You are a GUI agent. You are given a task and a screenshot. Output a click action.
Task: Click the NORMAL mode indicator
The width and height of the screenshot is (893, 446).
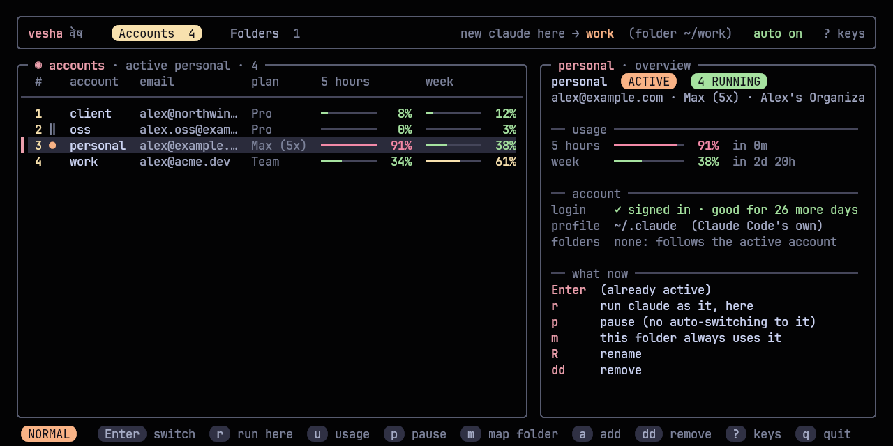coord(49,434)
